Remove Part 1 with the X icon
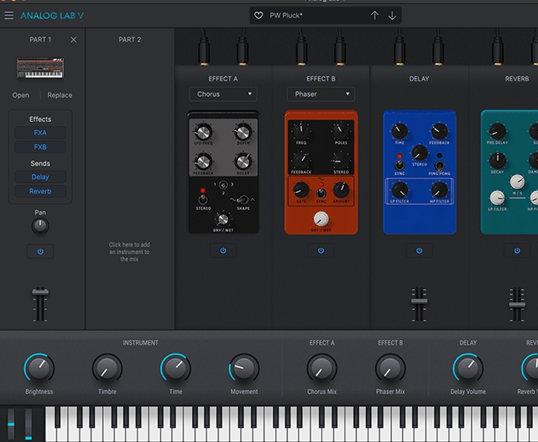The width and height of the screenshot is (538, 442). click(73, 39)
